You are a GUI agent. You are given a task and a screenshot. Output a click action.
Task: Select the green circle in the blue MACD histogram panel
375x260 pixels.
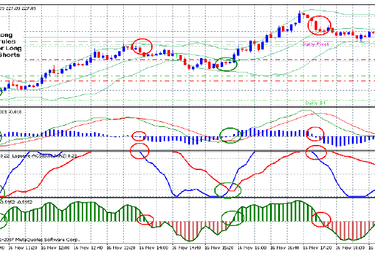[x=230, y=134]
